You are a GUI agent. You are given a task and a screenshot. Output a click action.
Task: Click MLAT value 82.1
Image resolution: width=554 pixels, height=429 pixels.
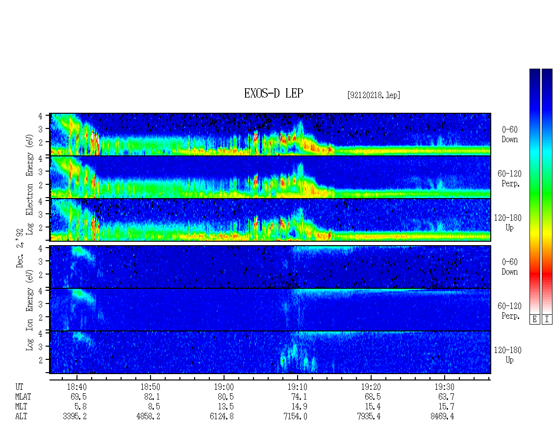tap(152, 397)
